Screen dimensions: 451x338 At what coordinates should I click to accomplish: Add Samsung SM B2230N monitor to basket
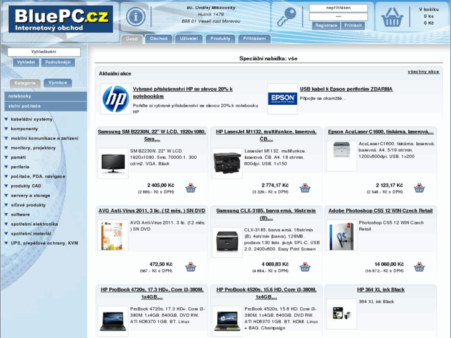coord(190,188)
